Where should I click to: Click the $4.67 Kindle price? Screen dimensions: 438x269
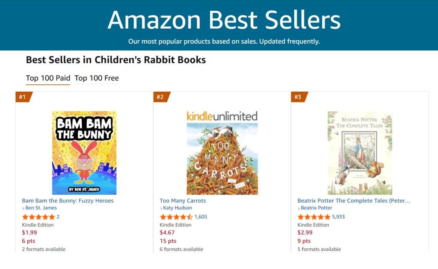[x=167, y=233]
